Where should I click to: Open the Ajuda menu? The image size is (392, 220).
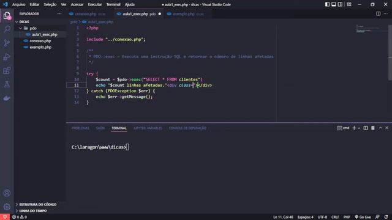pos(129,4)
